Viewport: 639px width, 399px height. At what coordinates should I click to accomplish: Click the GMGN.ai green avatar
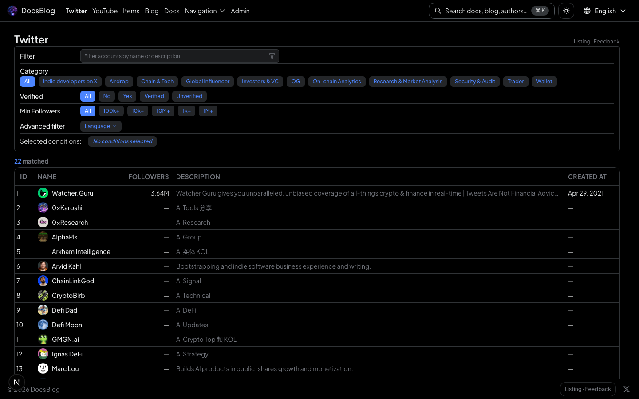[x=43, y=339]
